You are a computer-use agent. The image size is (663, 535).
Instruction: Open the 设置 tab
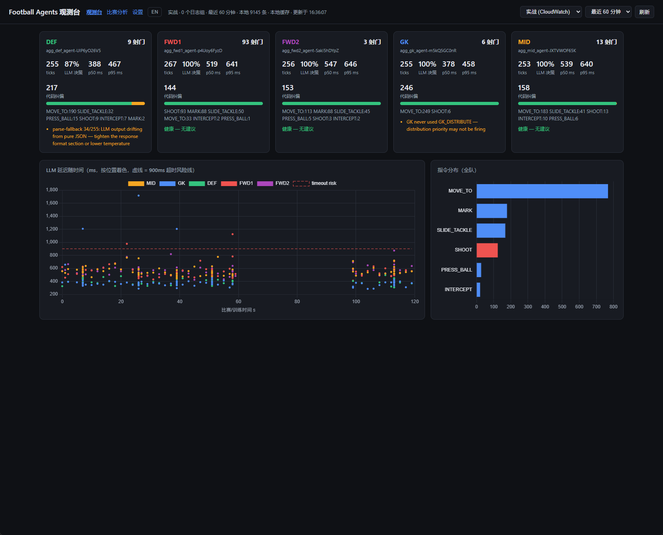(x=138, y=12)
